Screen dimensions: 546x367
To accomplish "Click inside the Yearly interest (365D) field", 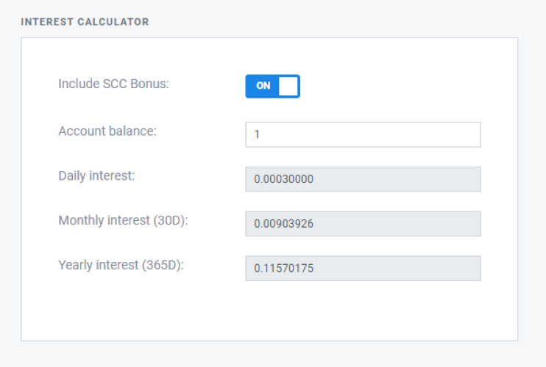I will (363, 269).
